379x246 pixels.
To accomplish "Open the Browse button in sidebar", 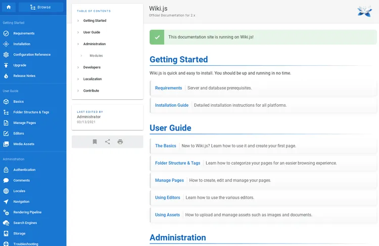I will tap(41, 7).
